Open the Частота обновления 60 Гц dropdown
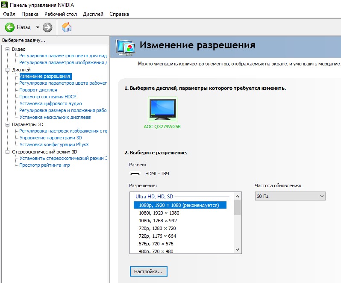The height and width of the screenshot is (283, 341). 290,196
